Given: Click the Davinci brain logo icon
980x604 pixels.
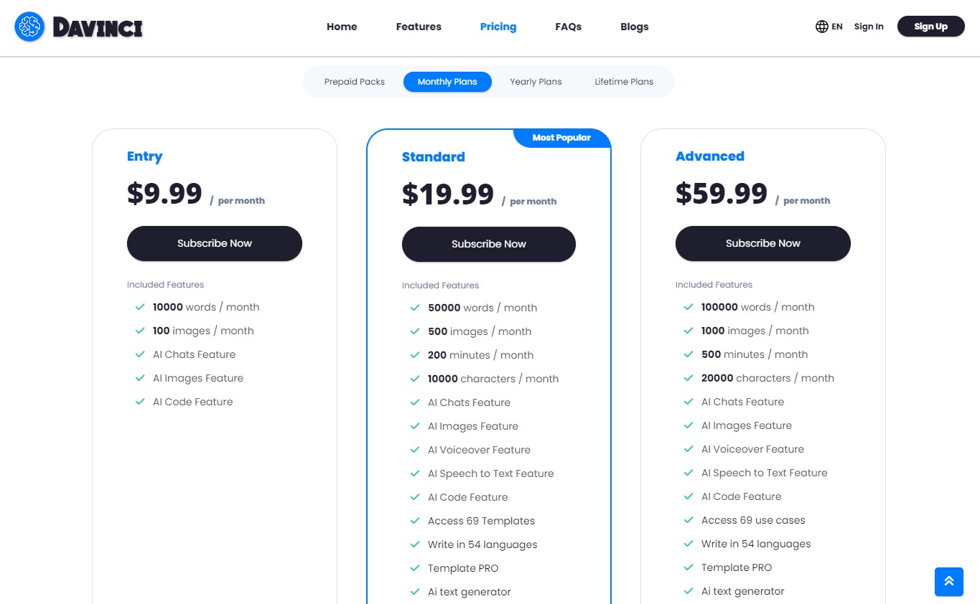Looking at the screenshot, I should point(29,27).
